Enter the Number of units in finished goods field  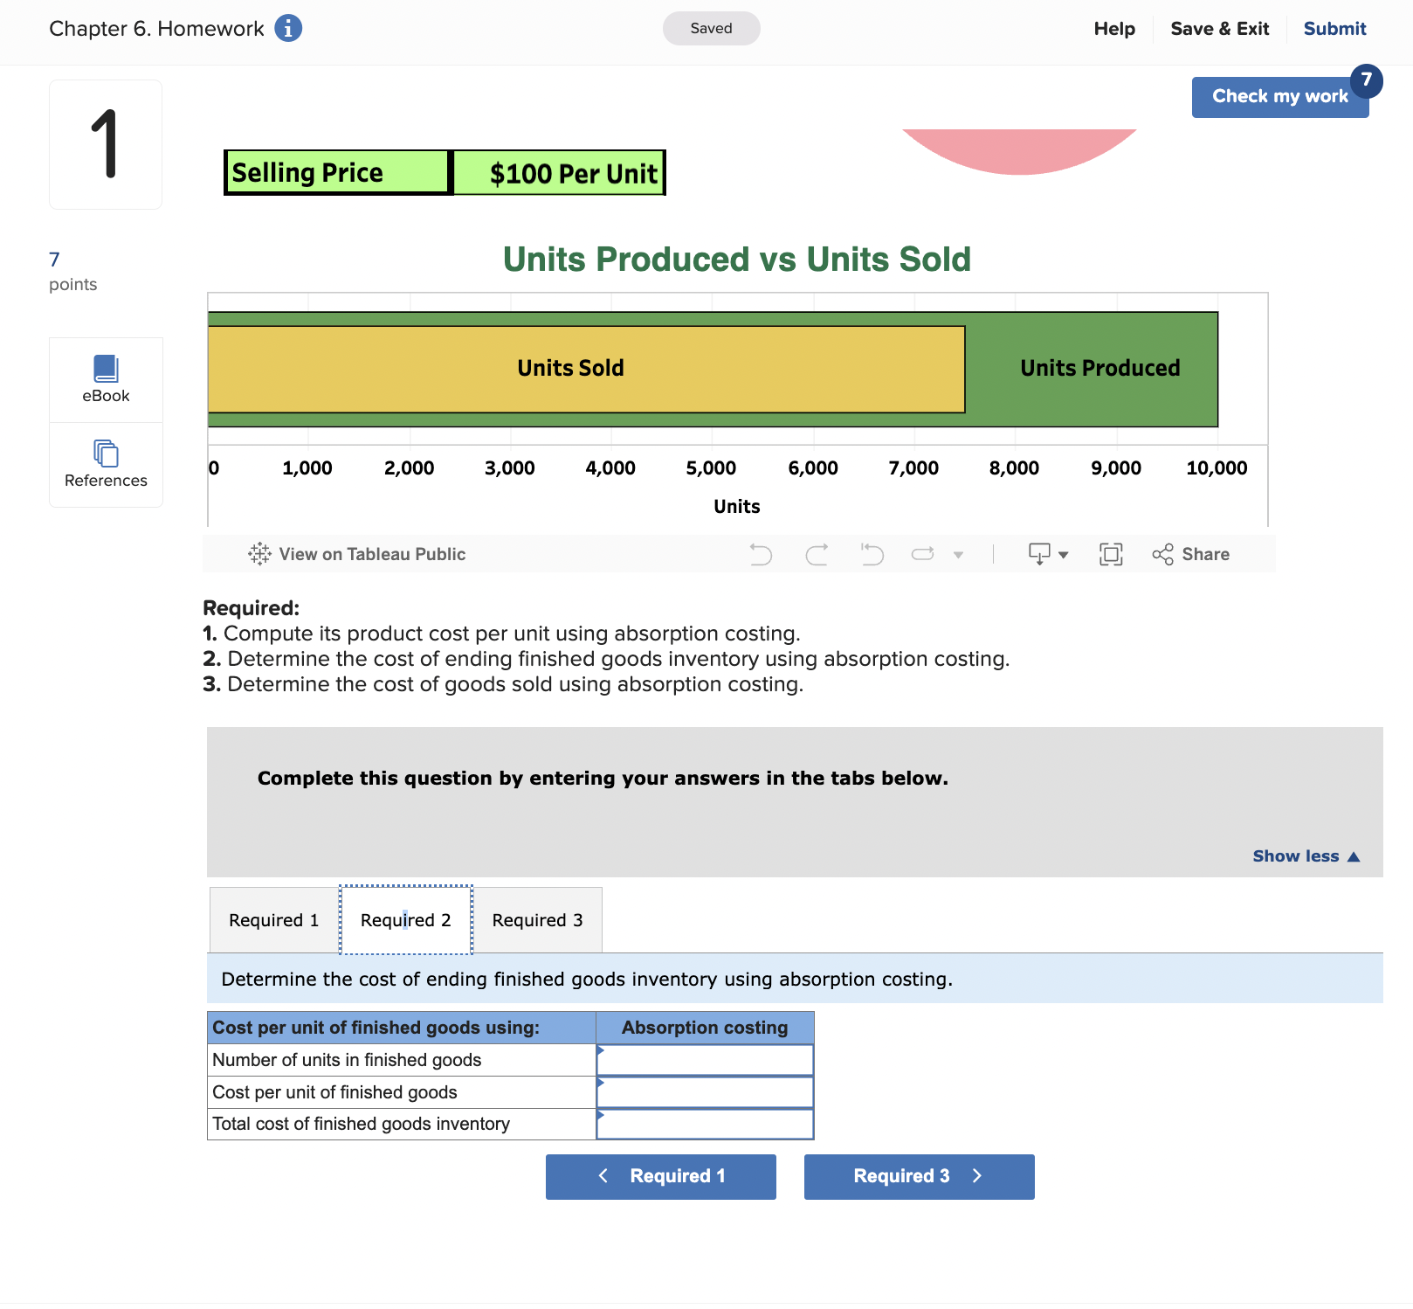pyautogui.click(x=704, y=1059)
